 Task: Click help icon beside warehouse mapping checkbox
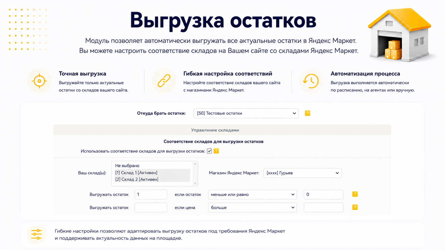pyautogui.click(x=216, y=151)
